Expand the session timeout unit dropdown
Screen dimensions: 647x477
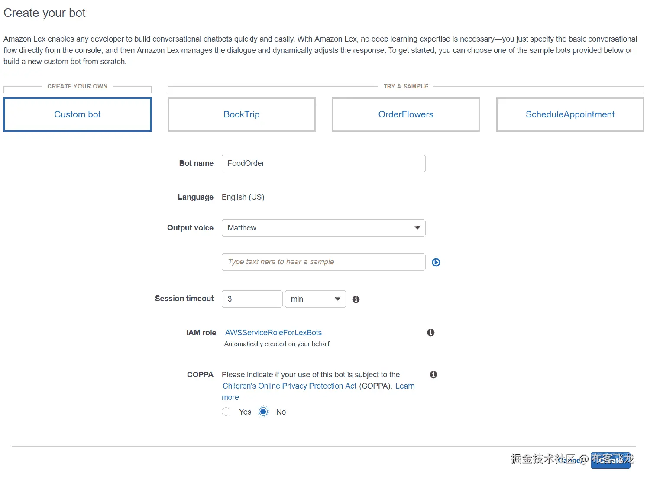pyautogui.click(x=315, y=299)
